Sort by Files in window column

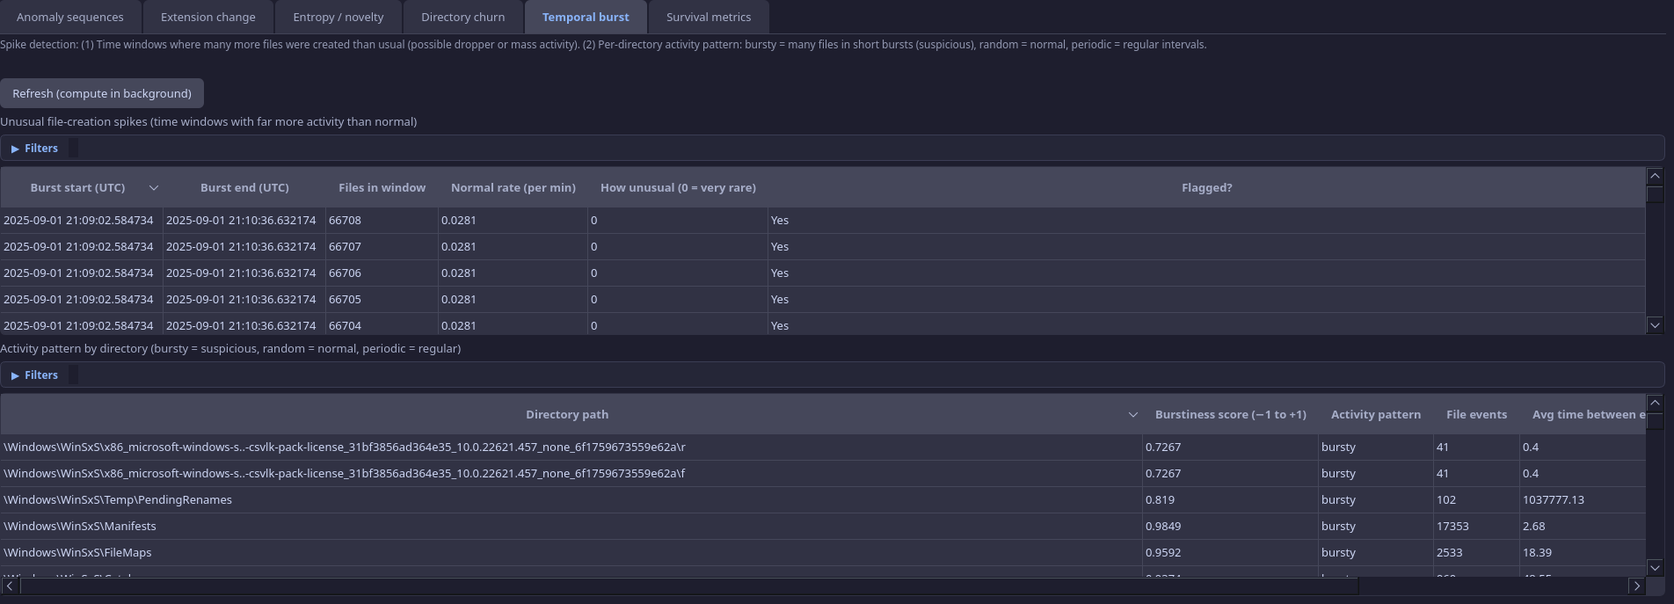(382, 188)
